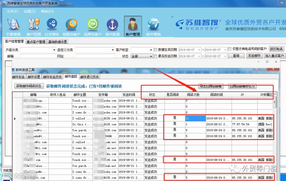This screenshot has height=181, width=286.
Task: Enable the 最后发送日期 checkbox
Action: click(155, 56)
